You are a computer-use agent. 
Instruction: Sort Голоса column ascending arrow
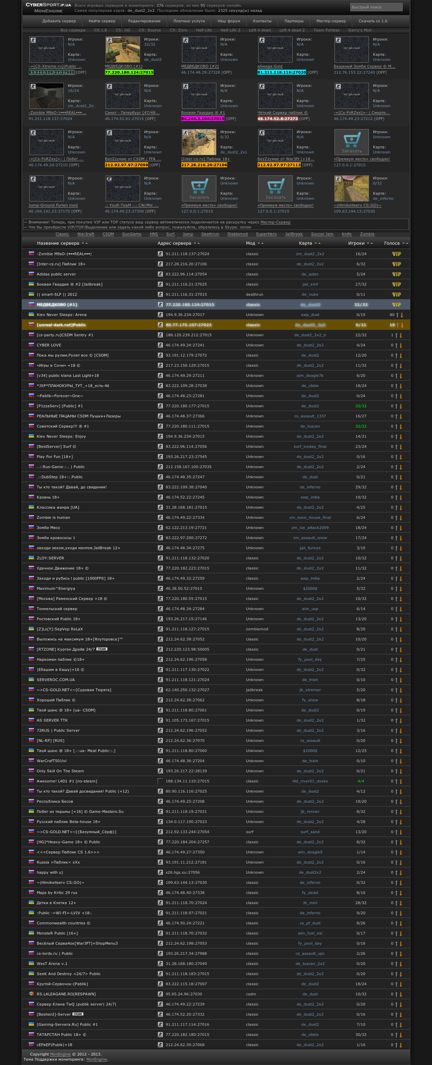click(407, 243)
